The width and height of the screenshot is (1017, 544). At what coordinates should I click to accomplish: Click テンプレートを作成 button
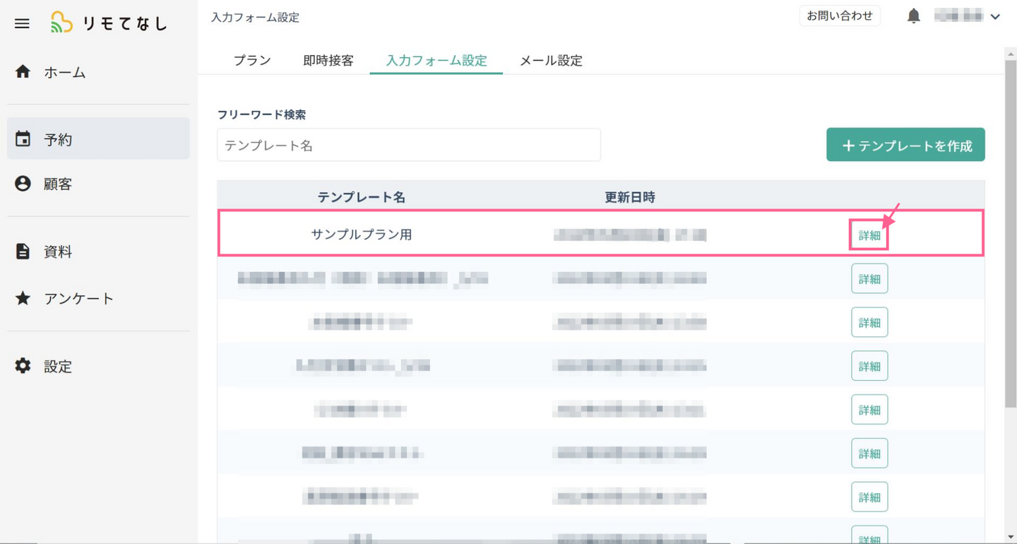coord(905,145)
